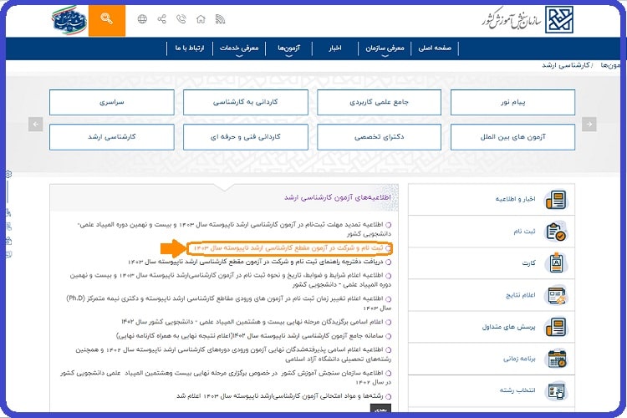Click the share icon in header
The height and width of the screenshot is (418, 627).
click(161, 19)
